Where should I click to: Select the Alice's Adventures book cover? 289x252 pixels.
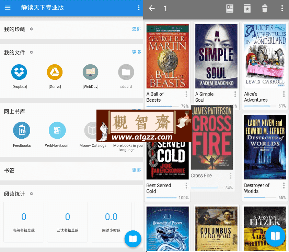point(265,56)
